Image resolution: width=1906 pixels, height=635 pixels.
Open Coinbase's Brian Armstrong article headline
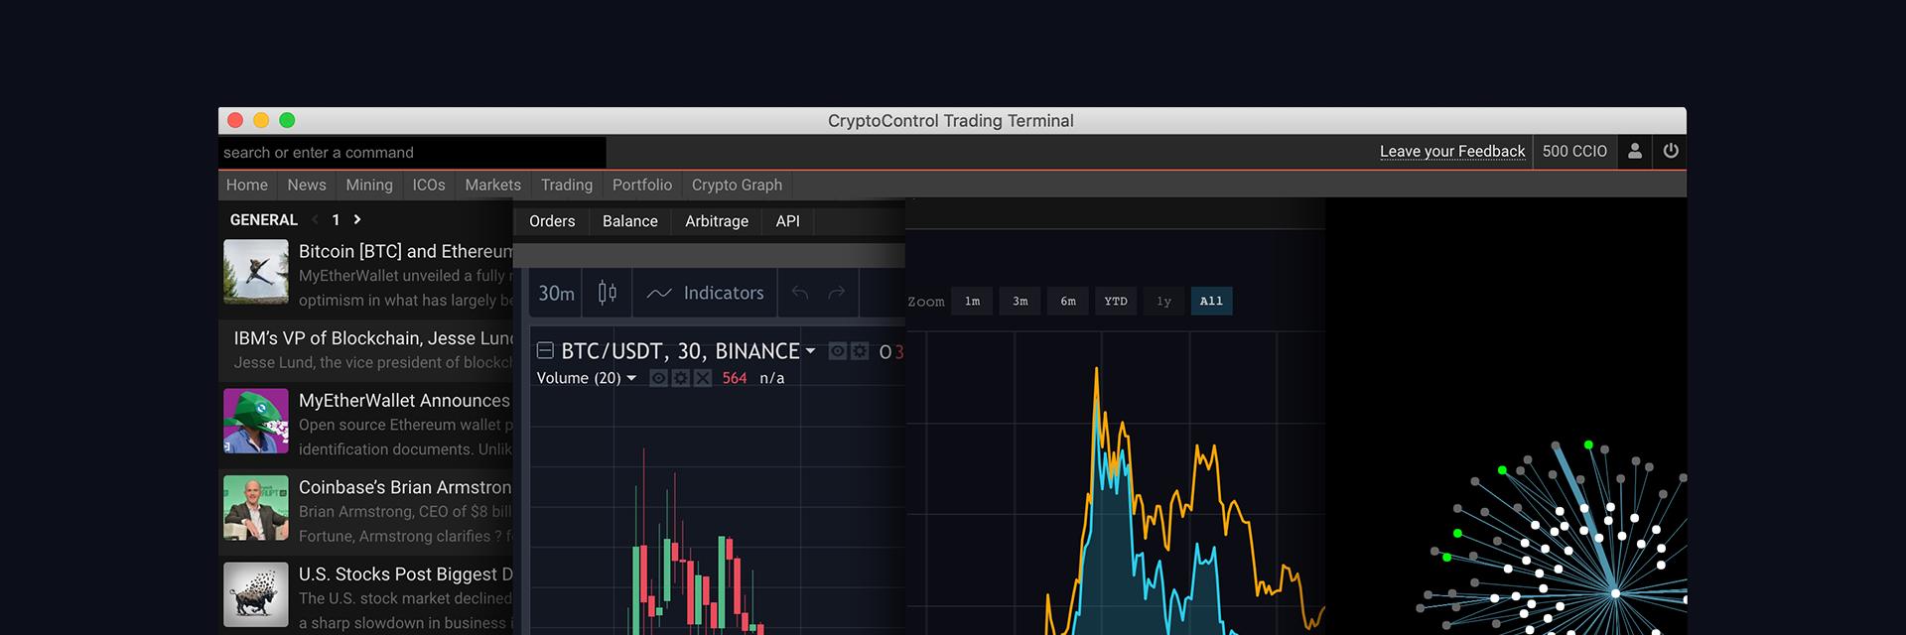click(405, 487)
